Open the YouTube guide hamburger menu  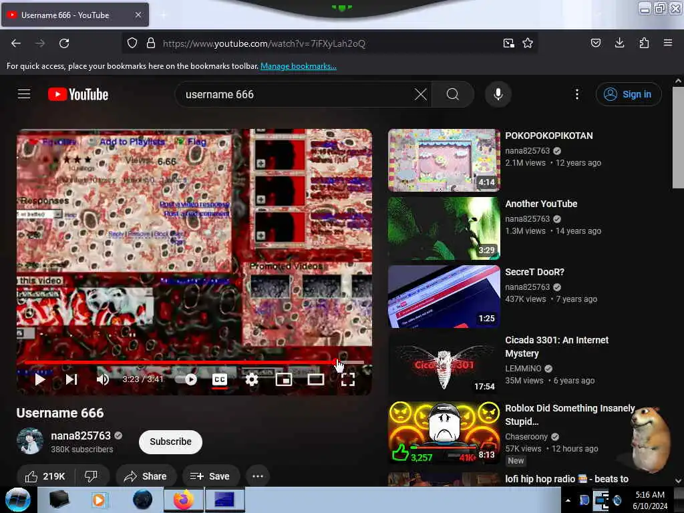24,94
